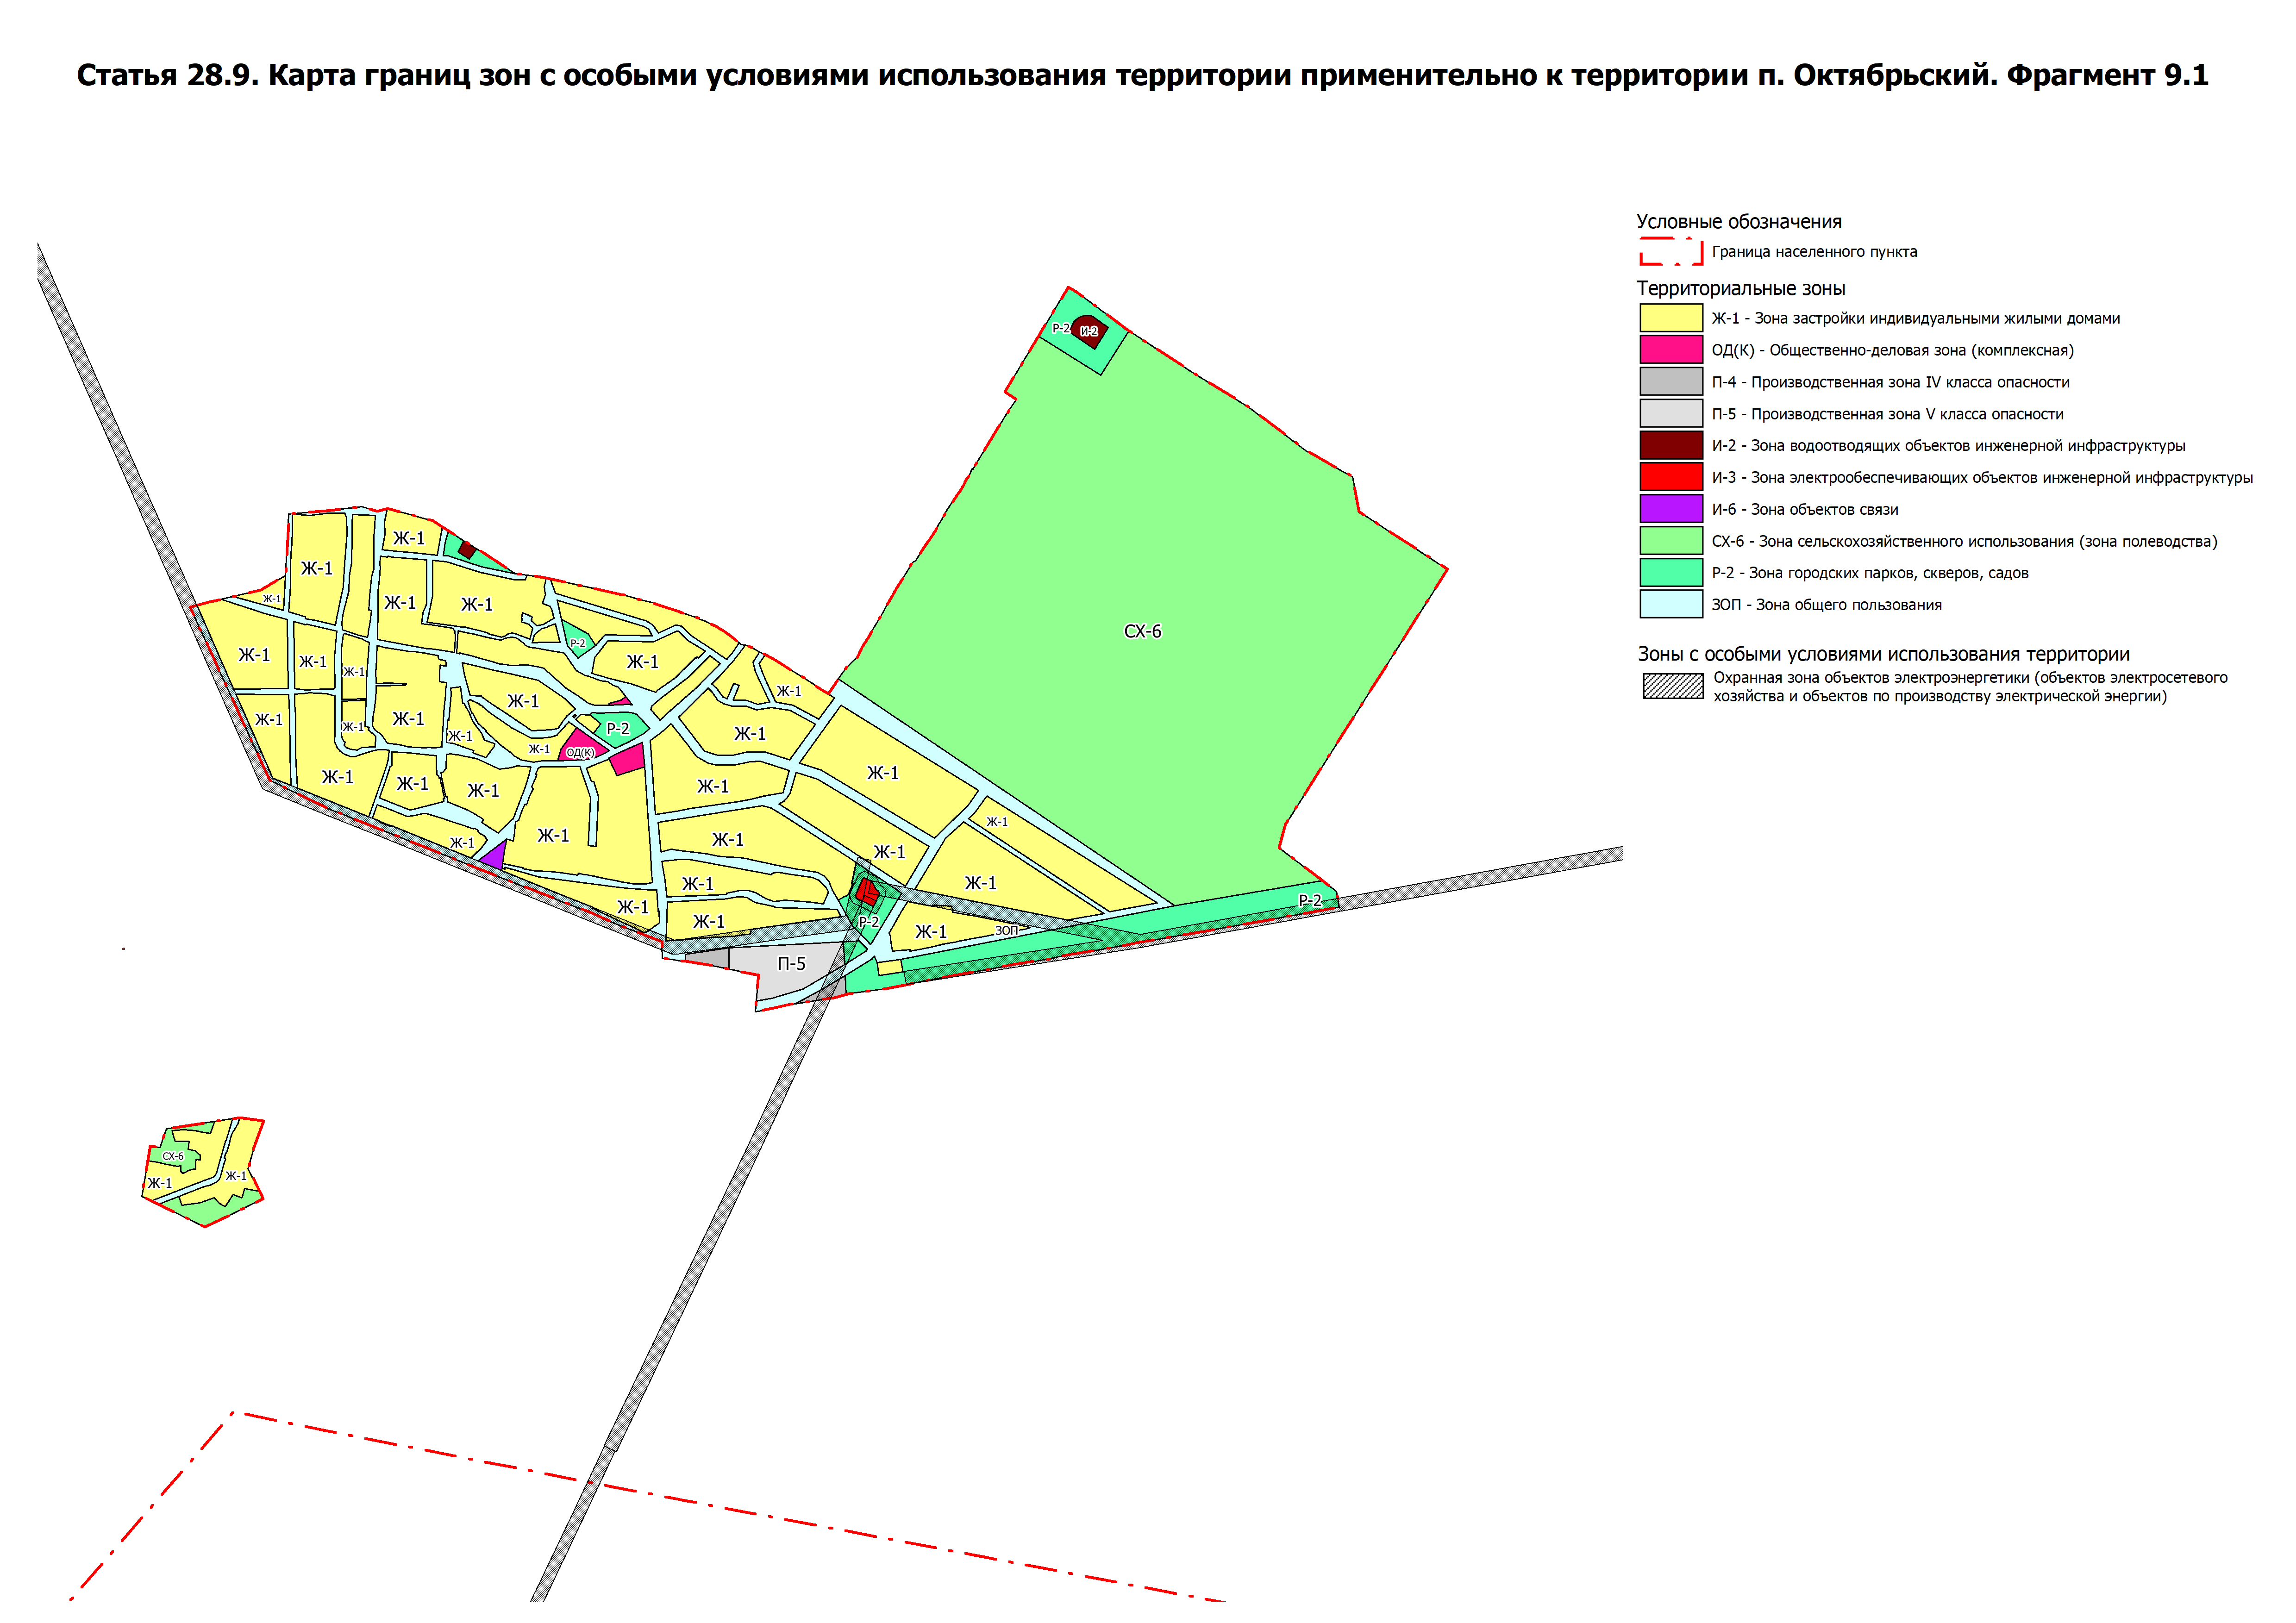Click the ЗОП label on the map
This screenshot has width=2296, height=1623.
pyautogui.click(x=1006, y=931)
